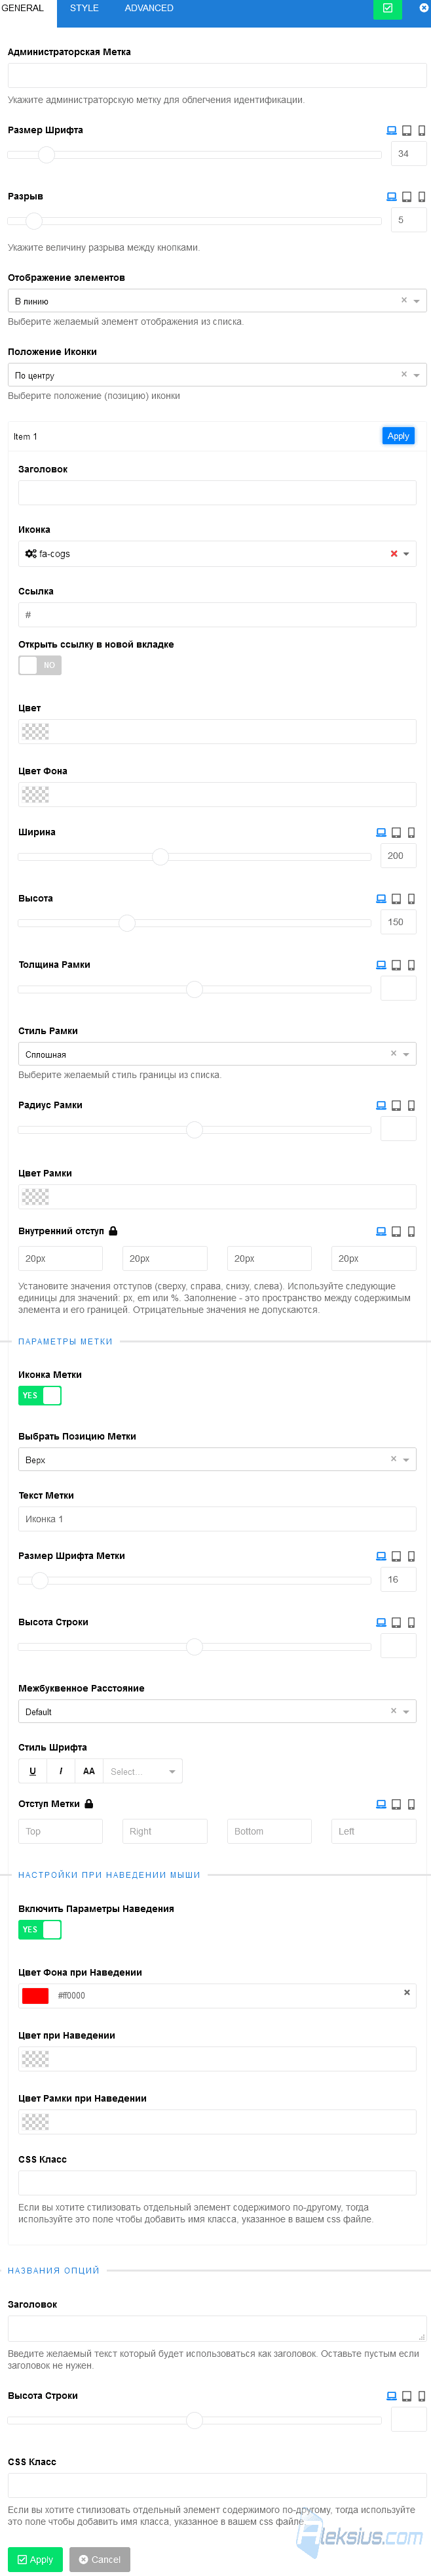Open the Положение Иконки dropdown
The width and height of the screenshot is (431, 2576).
pyautogui.click(x=217, y=375)
